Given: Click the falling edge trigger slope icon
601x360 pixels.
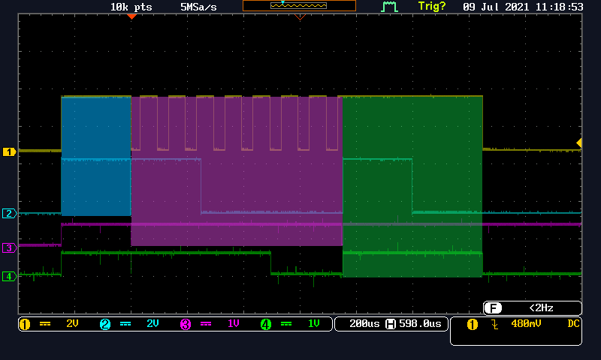Looking at the screenshot, I should coord(495,325).
